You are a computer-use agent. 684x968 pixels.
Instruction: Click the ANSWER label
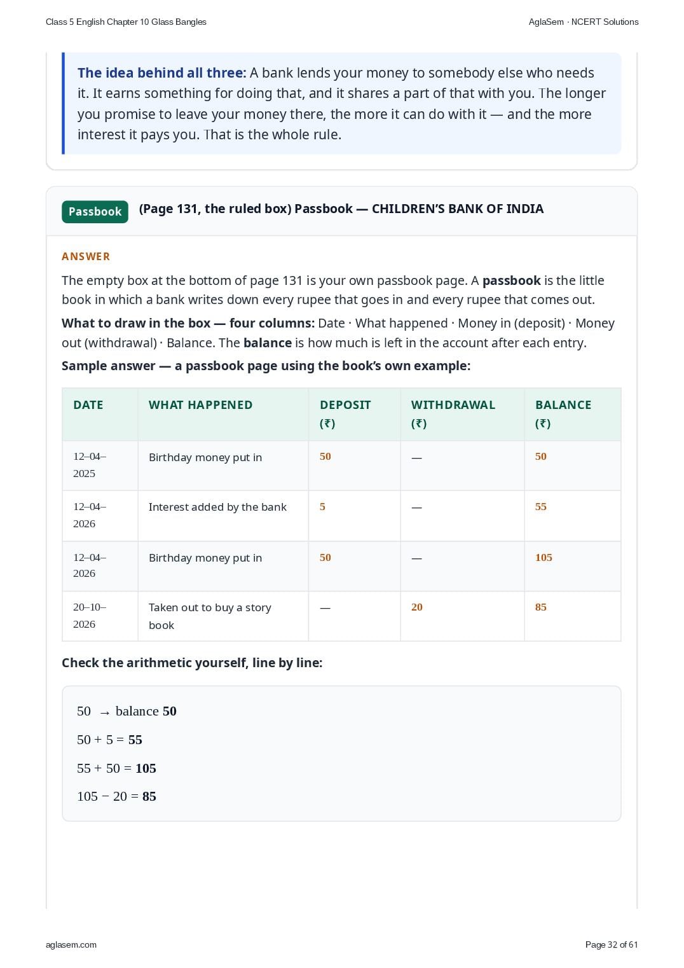pyautogui.click(x=86, y=256)
